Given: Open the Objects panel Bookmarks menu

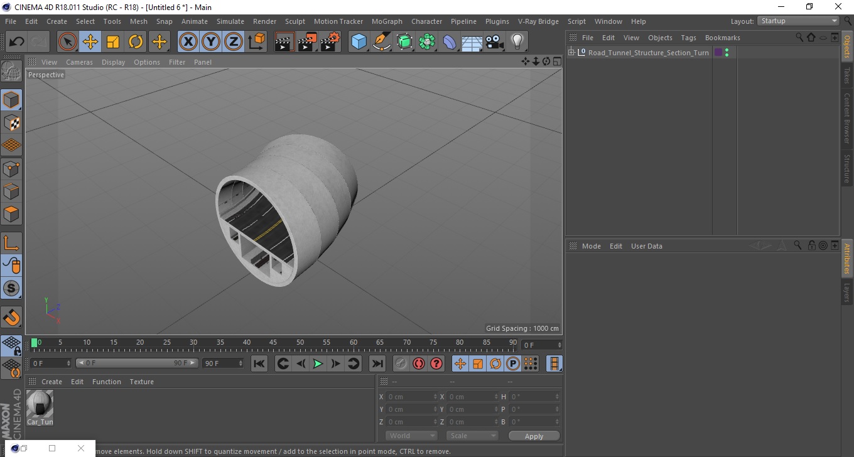Looking at the screenshot, I should tap(722, 38).
